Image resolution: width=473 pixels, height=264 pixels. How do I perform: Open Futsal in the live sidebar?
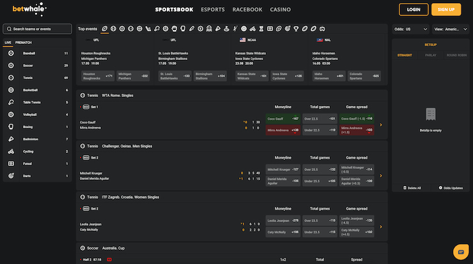pyautogui.click(x=38, y=164)
